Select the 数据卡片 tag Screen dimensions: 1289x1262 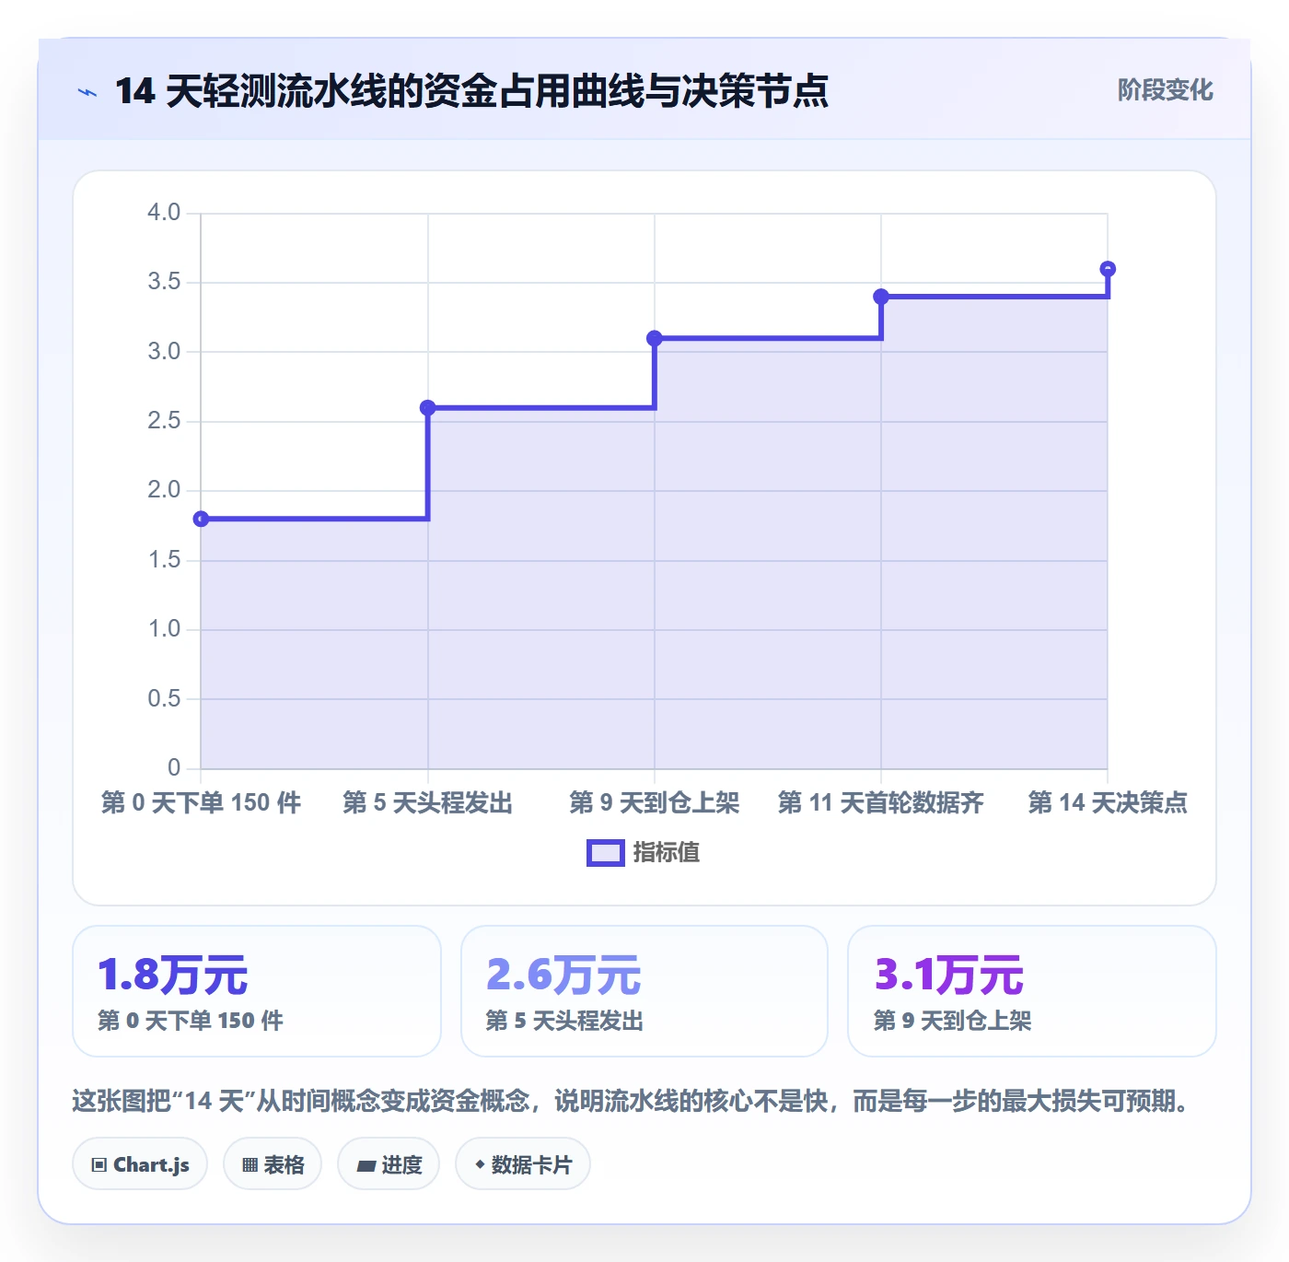coord(523,1164)
